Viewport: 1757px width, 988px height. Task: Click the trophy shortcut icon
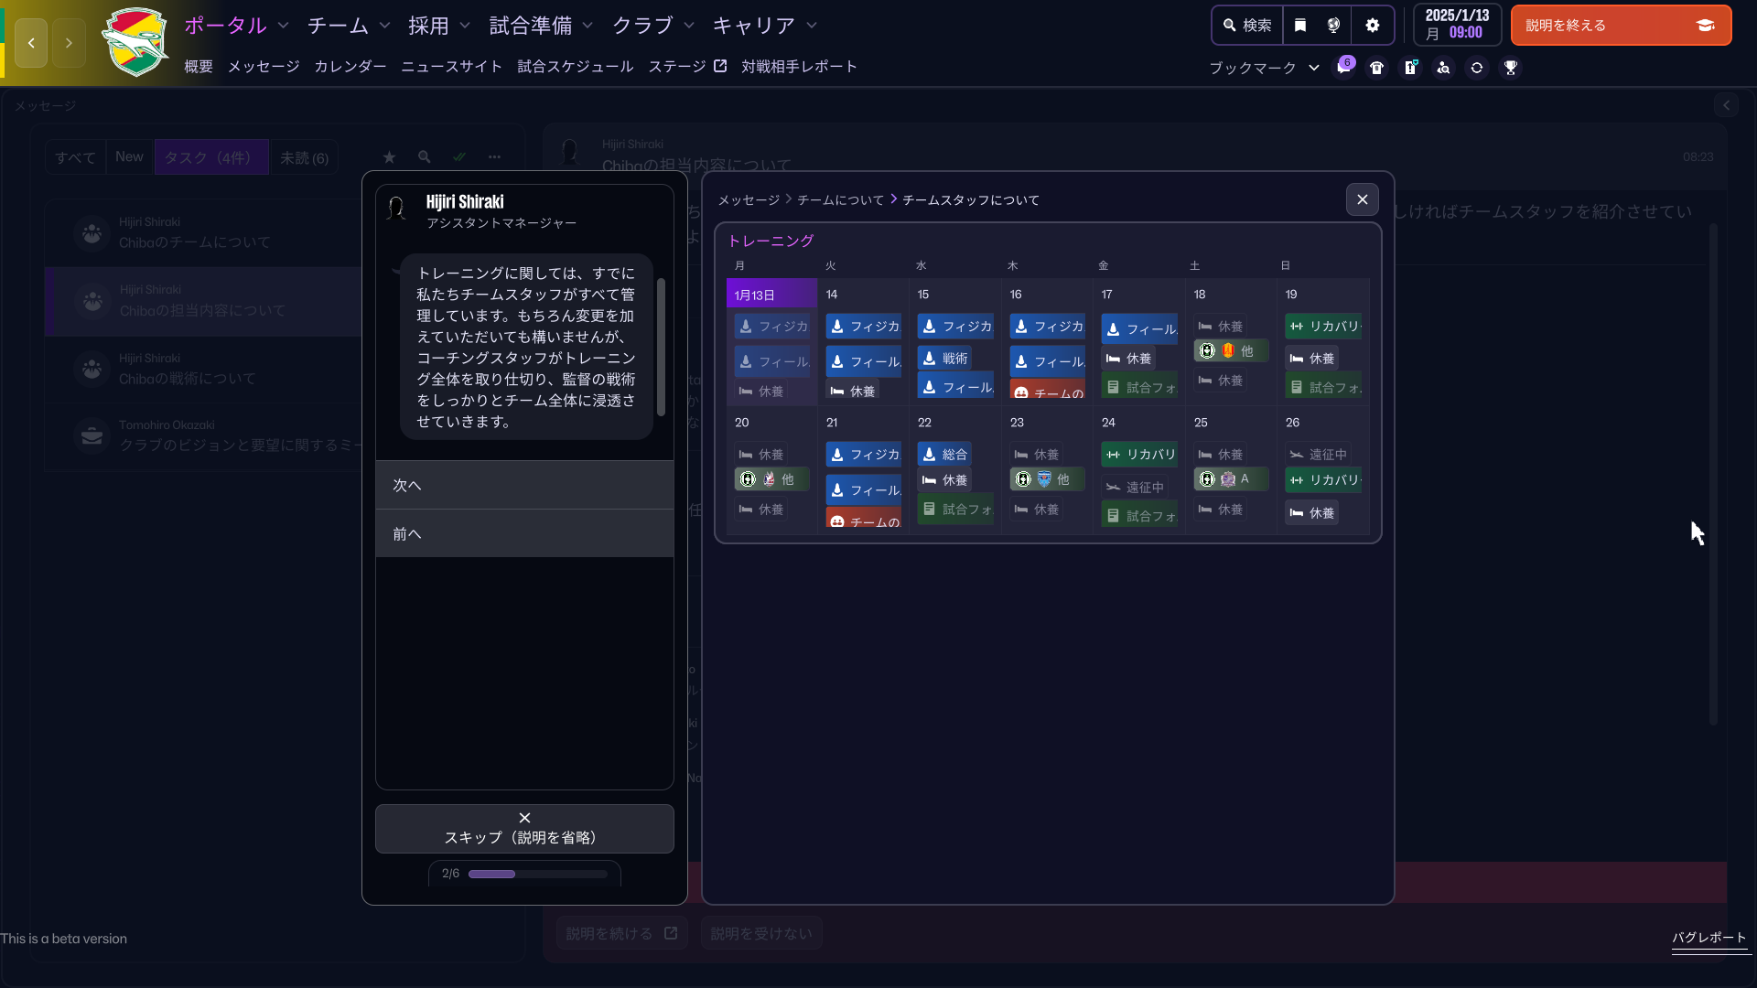(1511, 68)
